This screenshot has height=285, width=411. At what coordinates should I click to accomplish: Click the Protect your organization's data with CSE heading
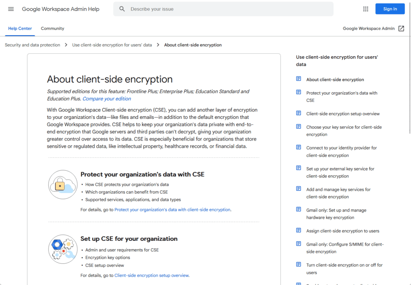142,174
